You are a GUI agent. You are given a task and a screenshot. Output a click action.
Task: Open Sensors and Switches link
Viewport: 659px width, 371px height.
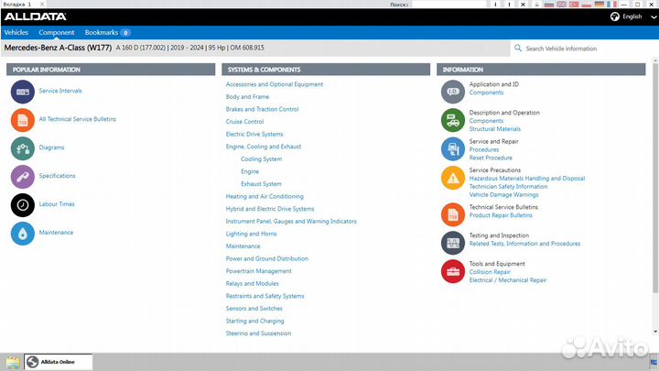[254, 309]
